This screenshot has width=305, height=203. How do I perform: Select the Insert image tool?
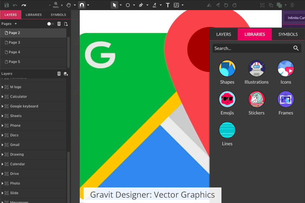(x=176, y=5)
